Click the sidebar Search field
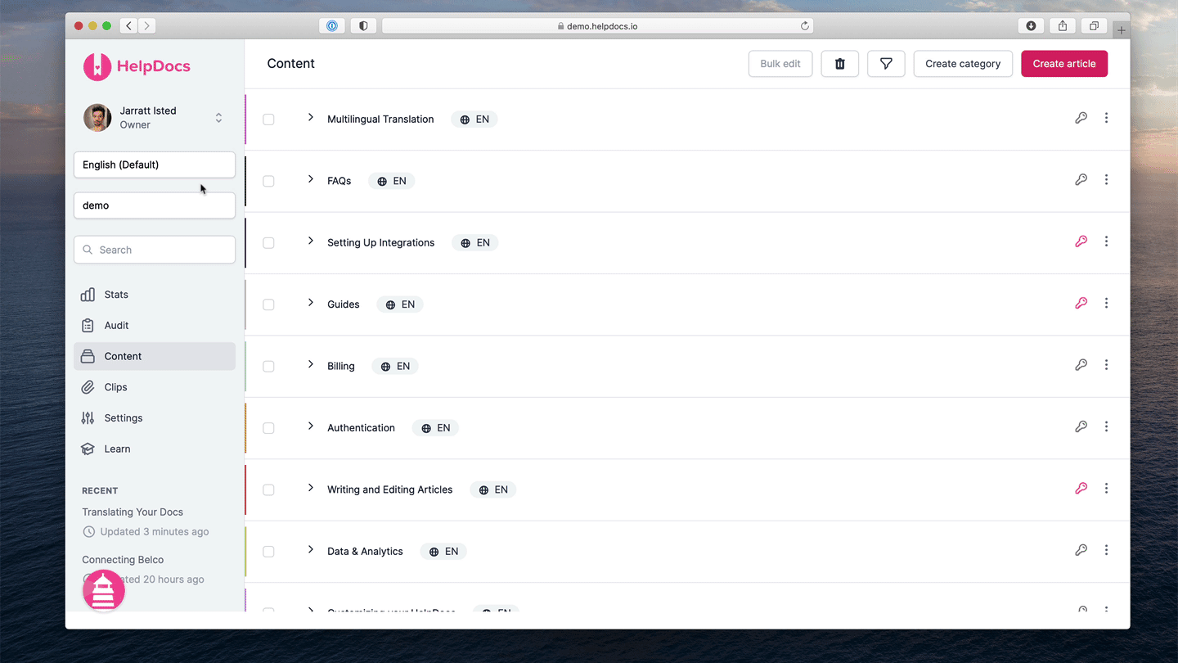The image size is (1178, 663). coord(155,250)
